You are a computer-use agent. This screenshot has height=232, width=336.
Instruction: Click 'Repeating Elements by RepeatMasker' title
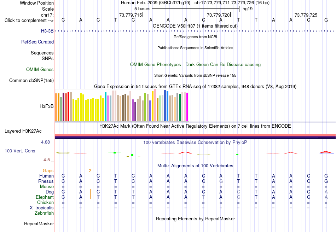(195, 219)
